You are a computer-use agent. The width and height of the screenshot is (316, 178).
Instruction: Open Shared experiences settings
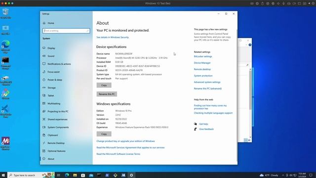[57, 119]
